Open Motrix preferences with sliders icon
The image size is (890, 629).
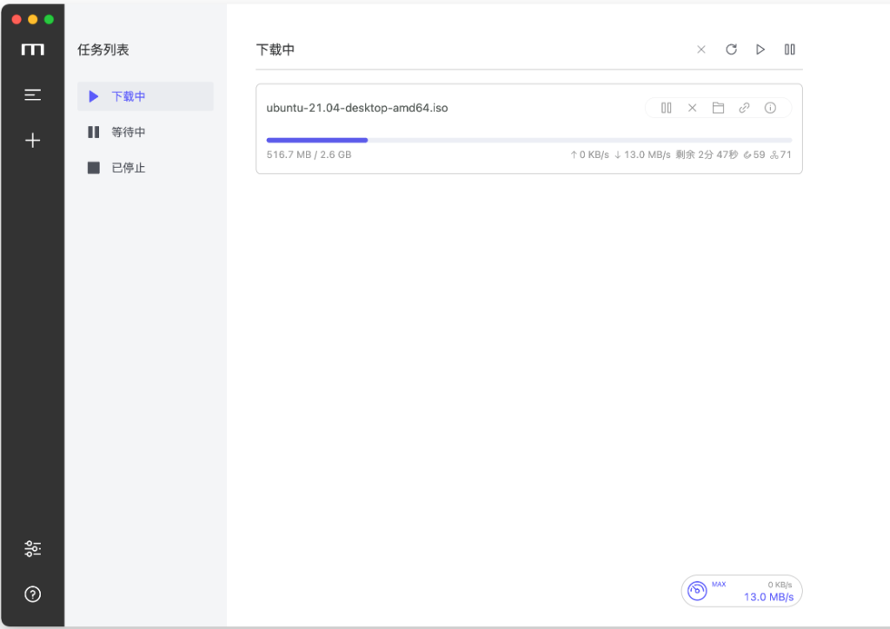32,548
